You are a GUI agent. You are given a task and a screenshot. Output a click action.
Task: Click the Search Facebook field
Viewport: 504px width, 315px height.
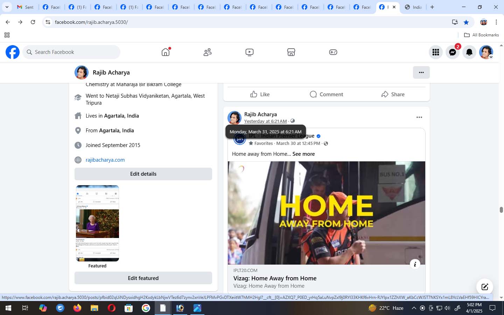point(72,52)
